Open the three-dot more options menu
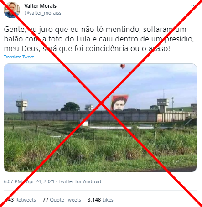The height and width of the screenshot is (207, 202). pyautogui.click(x=193, y=6)
